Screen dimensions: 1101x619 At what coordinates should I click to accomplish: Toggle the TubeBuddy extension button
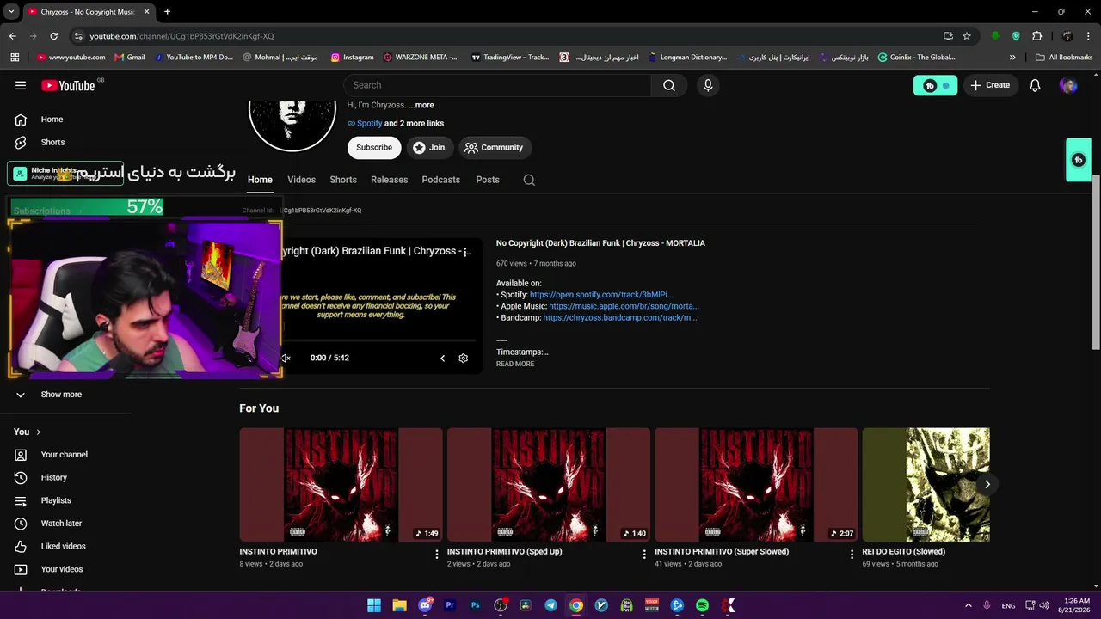point(935,85)
